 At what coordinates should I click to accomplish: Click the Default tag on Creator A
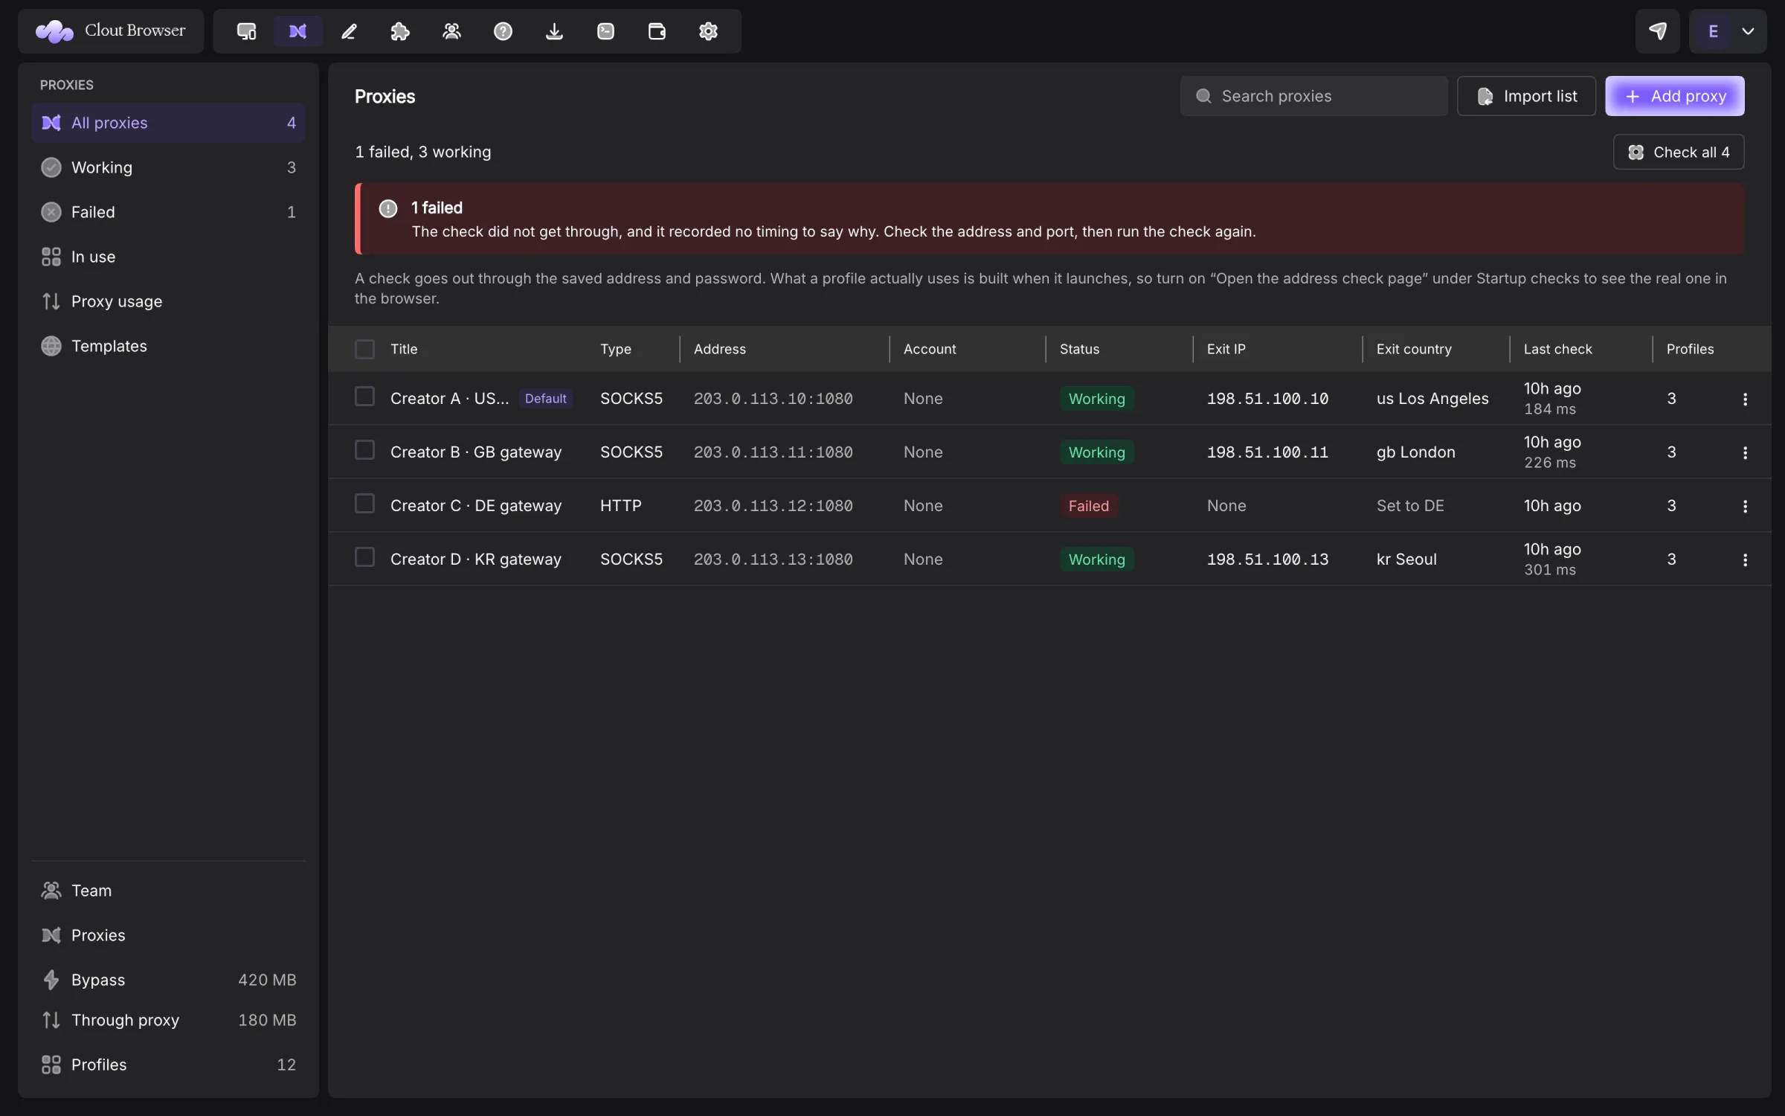coord(545,399)
